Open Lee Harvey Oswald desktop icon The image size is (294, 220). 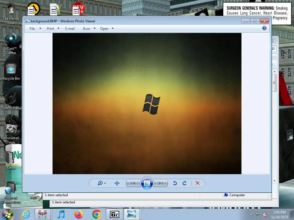[x=11, y=14]
